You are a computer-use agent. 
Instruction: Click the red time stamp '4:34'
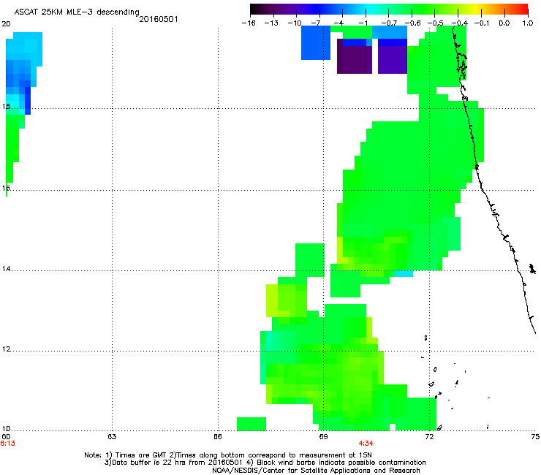point(366,444)
